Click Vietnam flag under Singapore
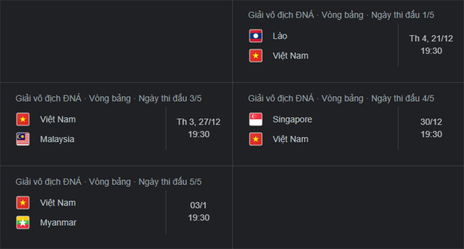This screenshot has height=249, width=464. (256, 139)
